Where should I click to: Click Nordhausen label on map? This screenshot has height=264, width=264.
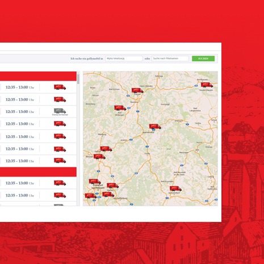pos(202,79)
